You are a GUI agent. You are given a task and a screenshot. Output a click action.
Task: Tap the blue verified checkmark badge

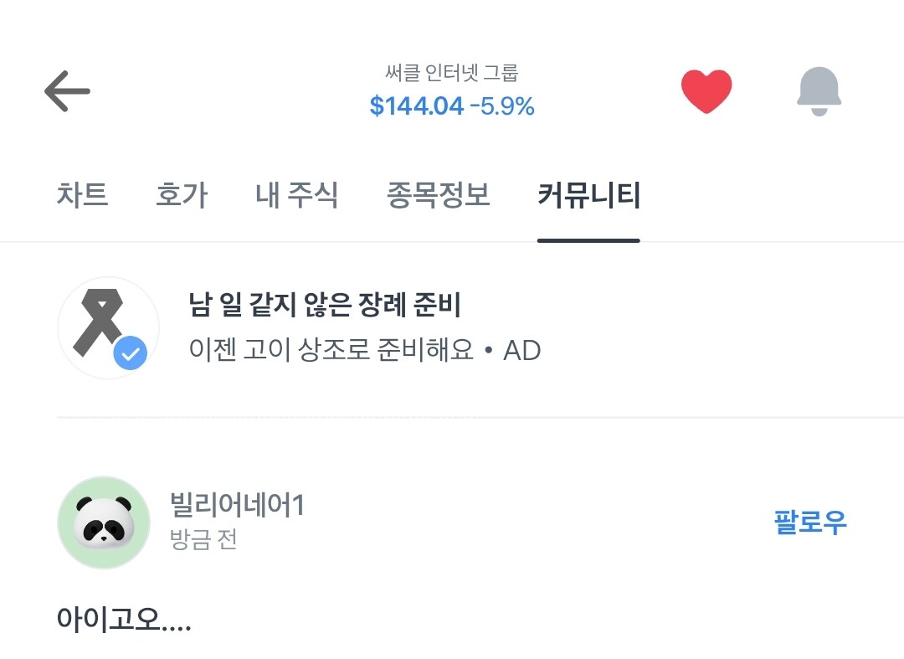pos(131,354)
